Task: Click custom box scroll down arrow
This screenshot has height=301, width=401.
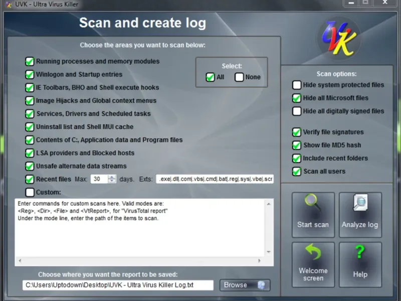Action: click(x=269, y=252)
